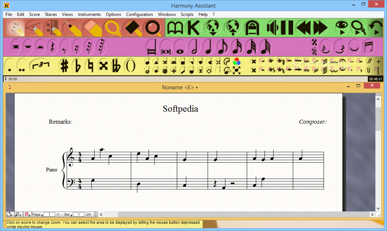Toggle the triplet bracket tool
Viewport: 387px width, 231px height.
tap(41, 66)
